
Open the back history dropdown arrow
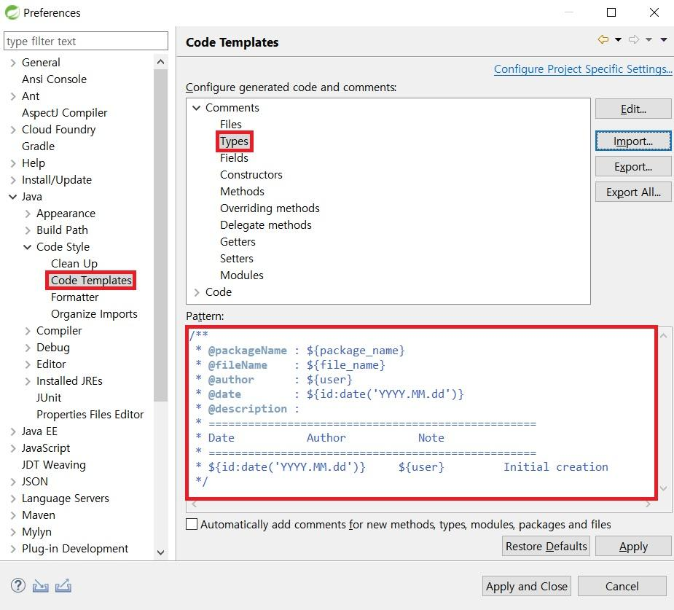point(618,39)
